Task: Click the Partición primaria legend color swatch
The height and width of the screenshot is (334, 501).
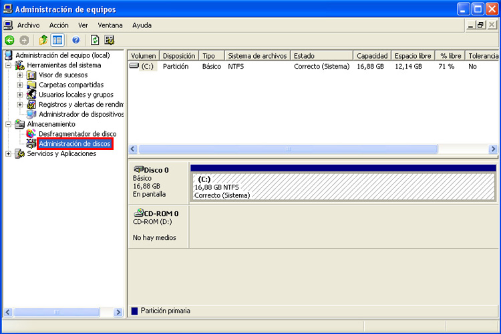Action: pyautogui.click(x=134, y=311)
